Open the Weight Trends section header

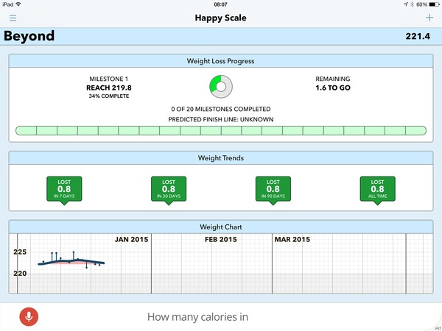pyautogui.click(x=221, y=158)
